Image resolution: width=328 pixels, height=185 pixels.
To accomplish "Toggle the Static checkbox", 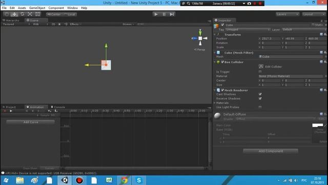I will click(x=313, y=25).
